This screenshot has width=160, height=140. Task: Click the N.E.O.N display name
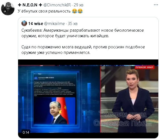30,5
